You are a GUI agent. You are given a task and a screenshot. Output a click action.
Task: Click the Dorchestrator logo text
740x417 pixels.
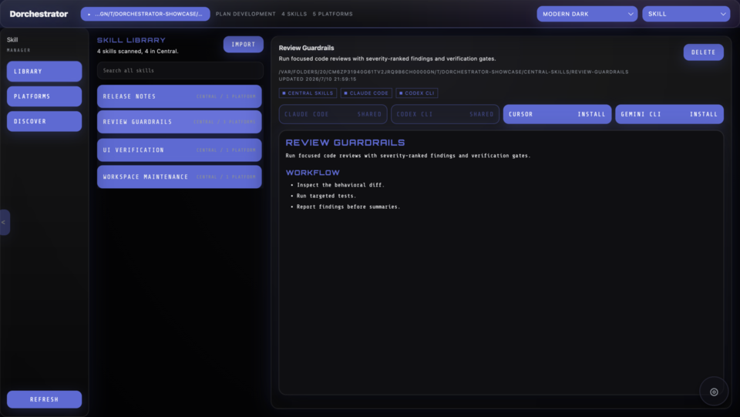click(39, 14)
